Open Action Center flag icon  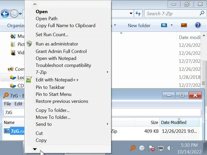point(151,148)
